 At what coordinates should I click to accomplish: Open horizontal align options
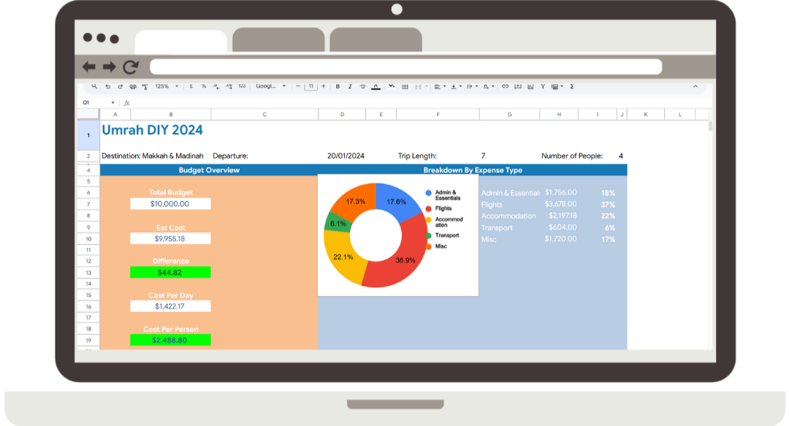440,87
